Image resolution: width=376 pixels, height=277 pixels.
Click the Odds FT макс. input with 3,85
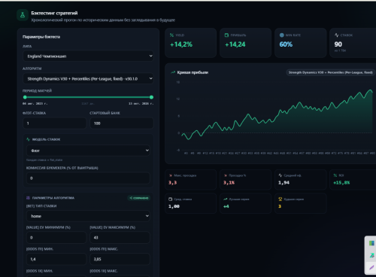(x=120, y=259)
